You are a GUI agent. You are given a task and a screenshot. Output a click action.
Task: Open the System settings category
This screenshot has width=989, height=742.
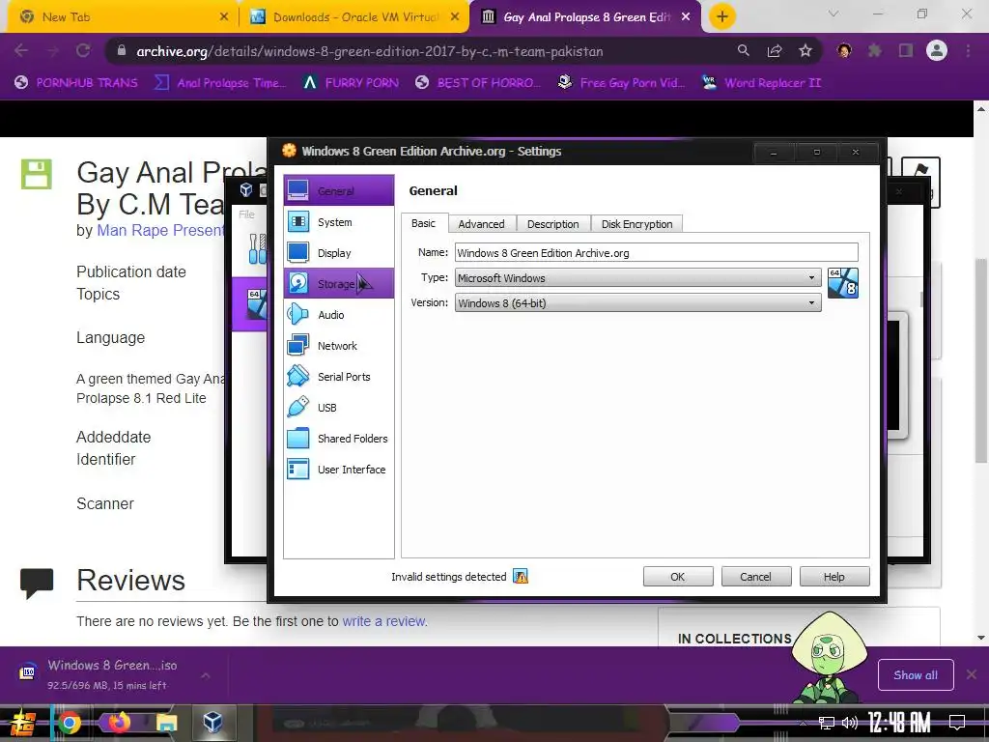click(339, 222)
